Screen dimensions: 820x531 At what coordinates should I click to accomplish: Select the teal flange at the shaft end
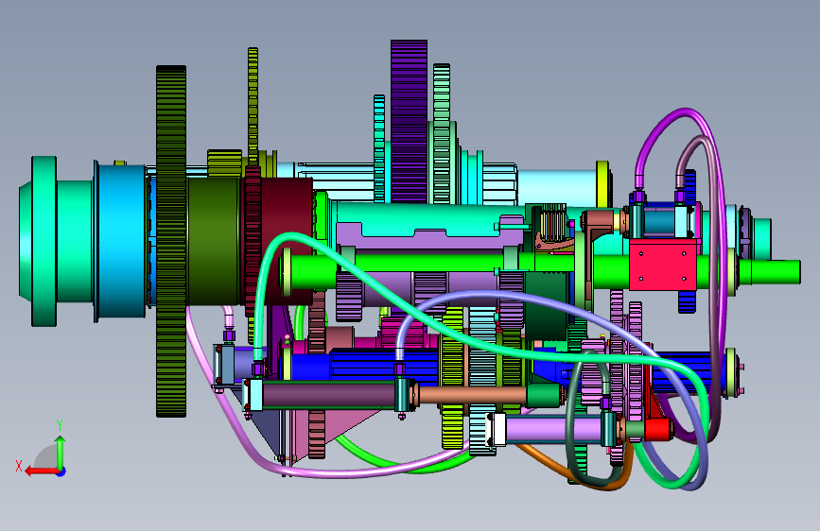click(44, 241)
